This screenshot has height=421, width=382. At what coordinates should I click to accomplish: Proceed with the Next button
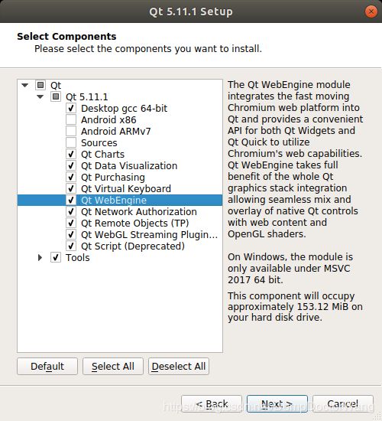277,404
